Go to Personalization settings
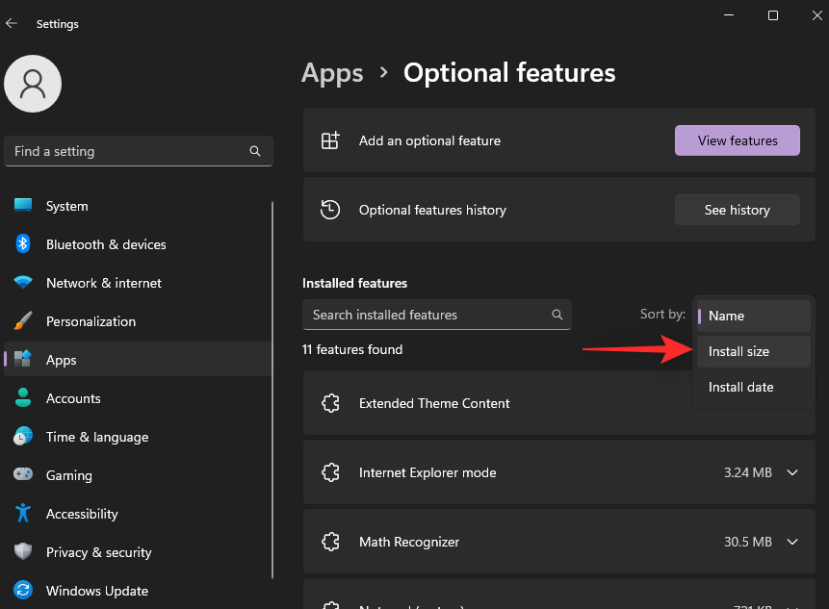The image size is (829, 609). [x=138, y=321]
